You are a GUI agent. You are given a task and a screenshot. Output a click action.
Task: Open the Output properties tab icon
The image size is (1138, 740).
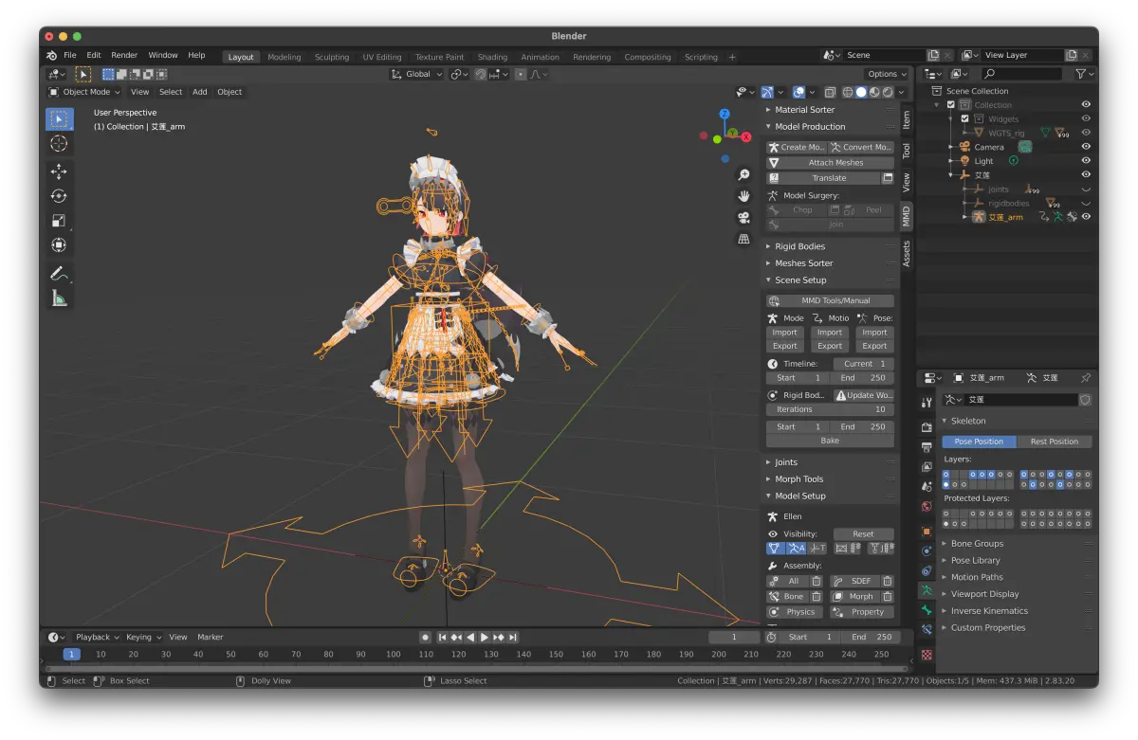click(927, 447)
